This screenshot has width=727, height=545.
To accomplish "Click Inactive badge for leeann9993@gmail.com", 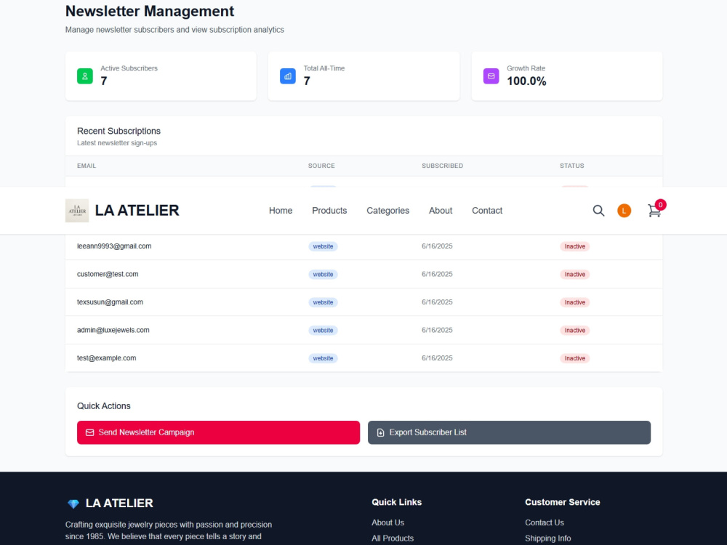I will point(574,246).
